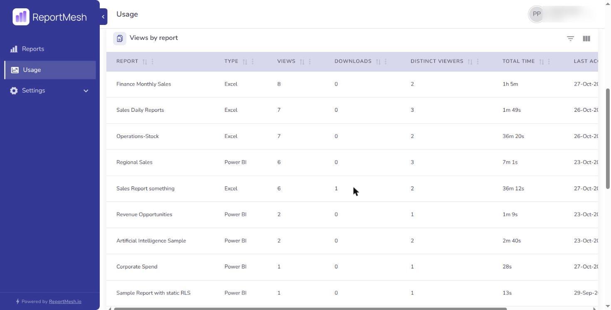Sort by Distinct Viewers column arrows
The height and width of the screenshot is (310, 611).
coord(470,62)
